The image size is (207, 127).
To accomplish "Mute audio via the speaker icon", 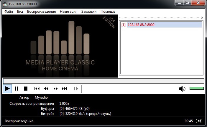I will [x=182, y=89].
